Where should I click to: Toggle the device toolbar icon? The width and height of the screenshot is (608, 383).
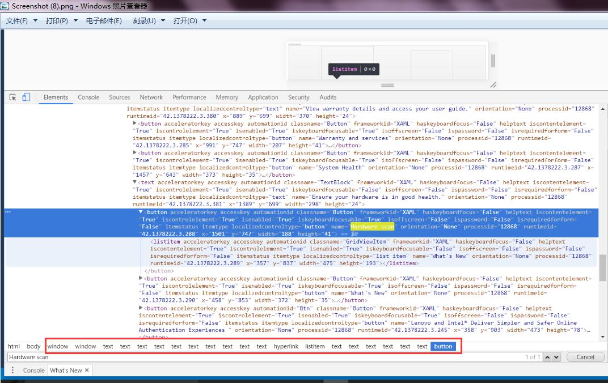(26, 97)
